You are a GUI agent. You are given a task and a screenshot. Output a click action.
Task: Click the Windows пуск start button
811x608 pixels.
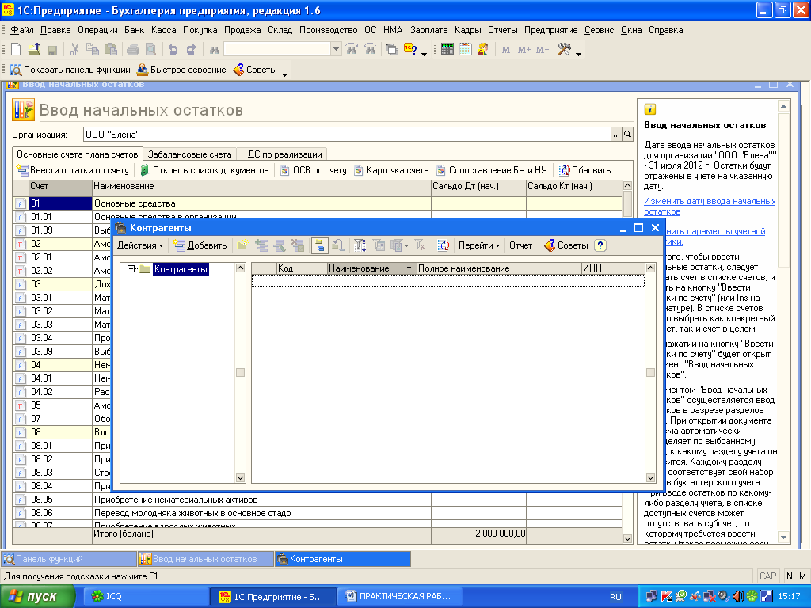36,597
